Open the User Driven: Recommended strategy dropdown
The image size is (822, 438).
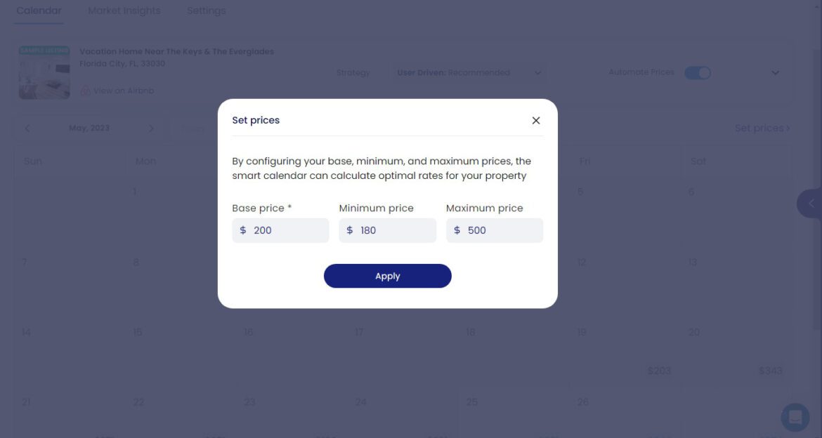pyautogui.click(x=467, y=72)
